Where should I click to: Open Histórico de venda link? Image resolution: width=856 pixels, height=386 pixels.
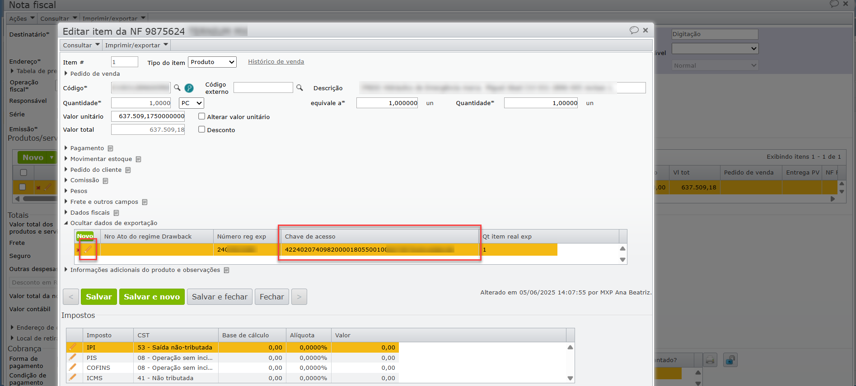276,61
